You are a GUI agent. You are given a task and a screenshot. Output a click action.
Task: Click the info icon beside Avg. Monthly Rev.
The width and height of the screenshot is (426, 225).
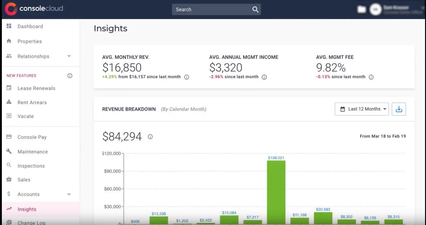click(186, 77)
